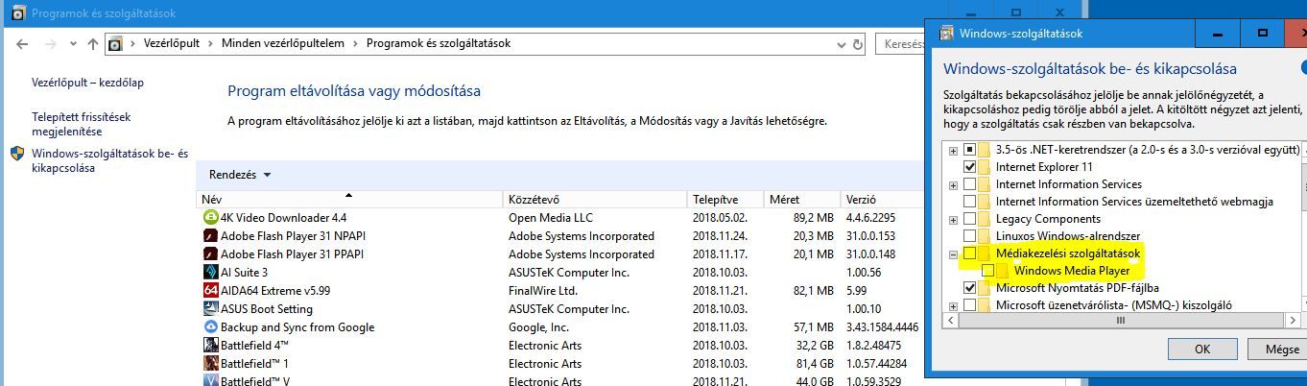Click the Battlefield 4 program icon
The width and height of the screenshot is (1307, 386).
click(211, 346)
